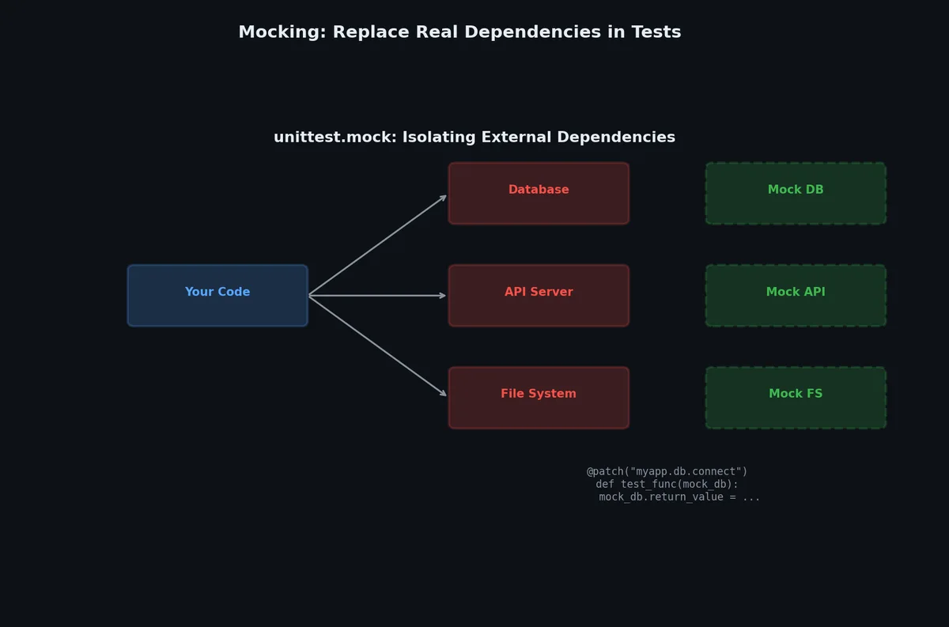Click where the three arrows start
The image size is (949, 627).
point(309,296)
